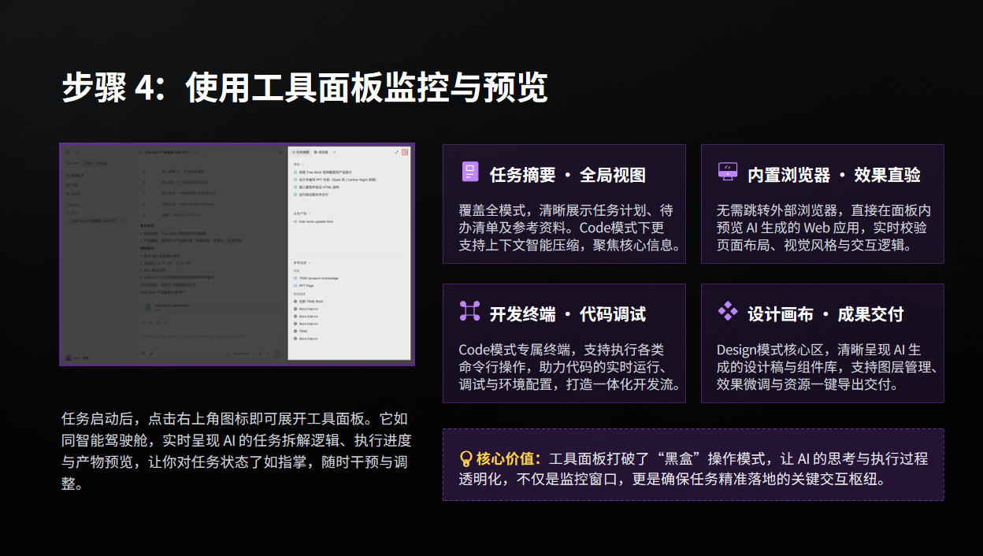Click the paragraph starting 任务启动后
The image size is (983, 556).
pos(236,451)
